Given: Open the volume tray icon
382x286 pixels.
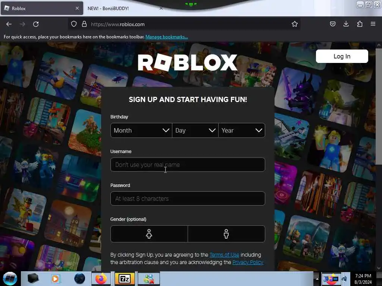Looking at the screenshot, I should [344, 279].
